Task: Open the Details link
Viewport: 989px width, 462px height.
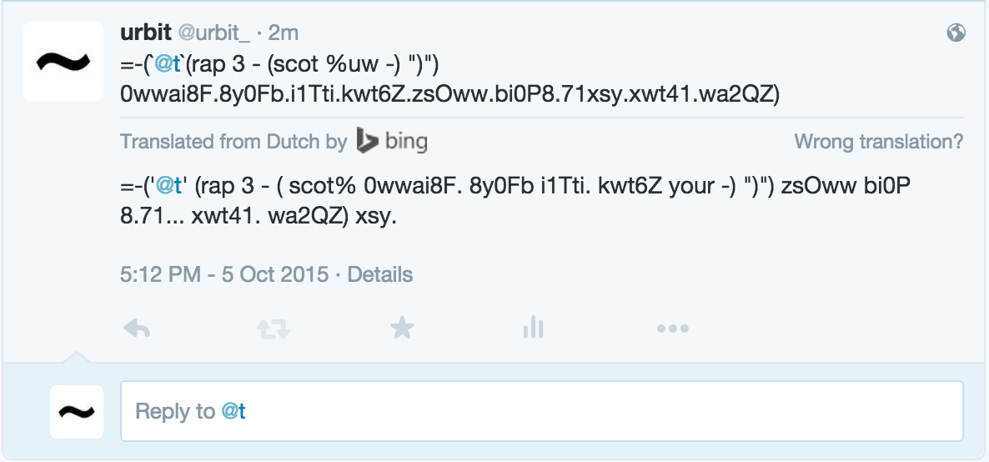Action: (380, 274)
